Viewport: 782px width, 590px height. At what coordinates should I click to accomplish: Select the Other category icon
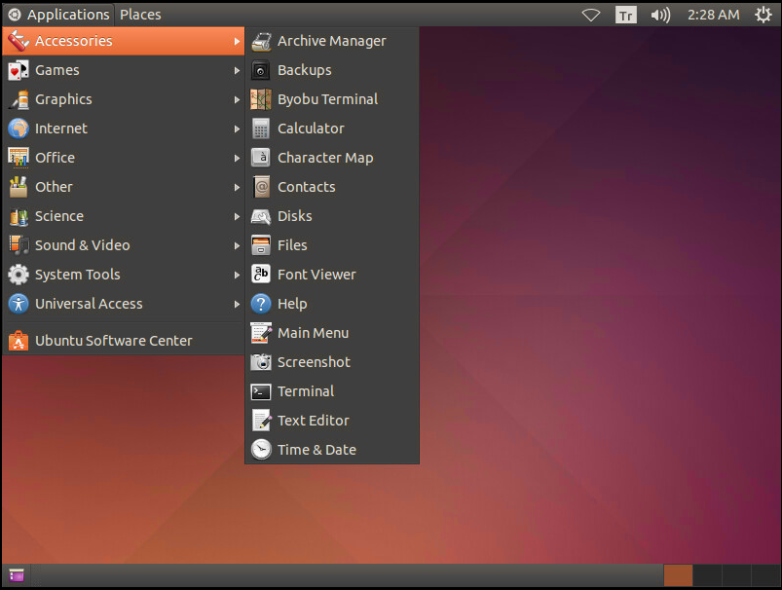[19, 187]
